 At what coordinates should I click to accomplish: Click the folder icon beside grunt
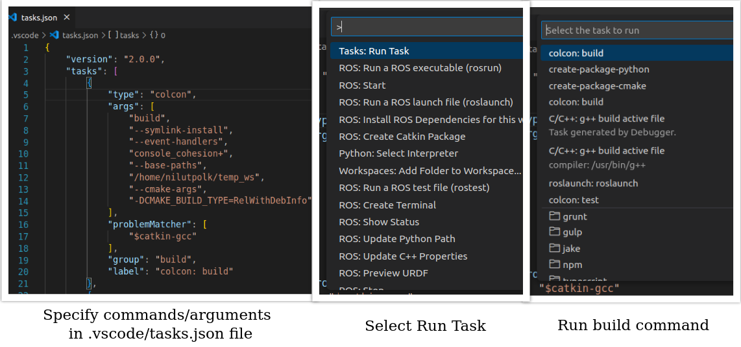(x=554, y=216)
